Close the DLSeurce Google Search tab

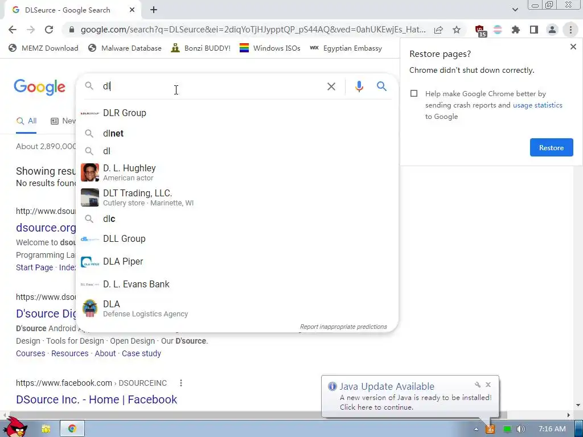point(132,10)
